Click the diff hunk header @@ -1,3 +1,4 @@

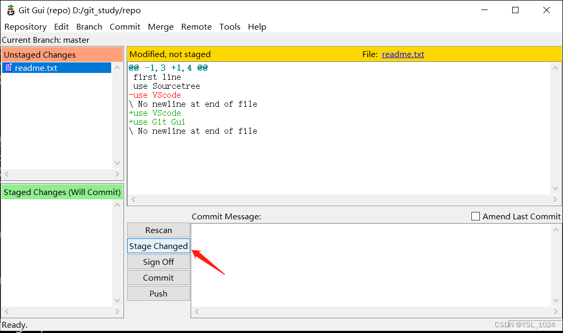tap(168, 68)
